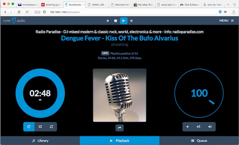Bookmark page with heart icon
This screenshot has width=239, height=145.
225,12
